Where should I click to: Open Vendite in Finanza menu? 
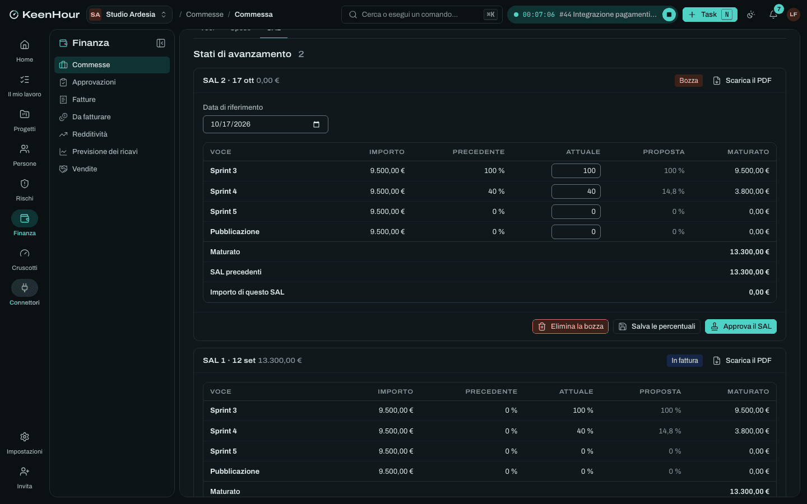click(112, 169)
